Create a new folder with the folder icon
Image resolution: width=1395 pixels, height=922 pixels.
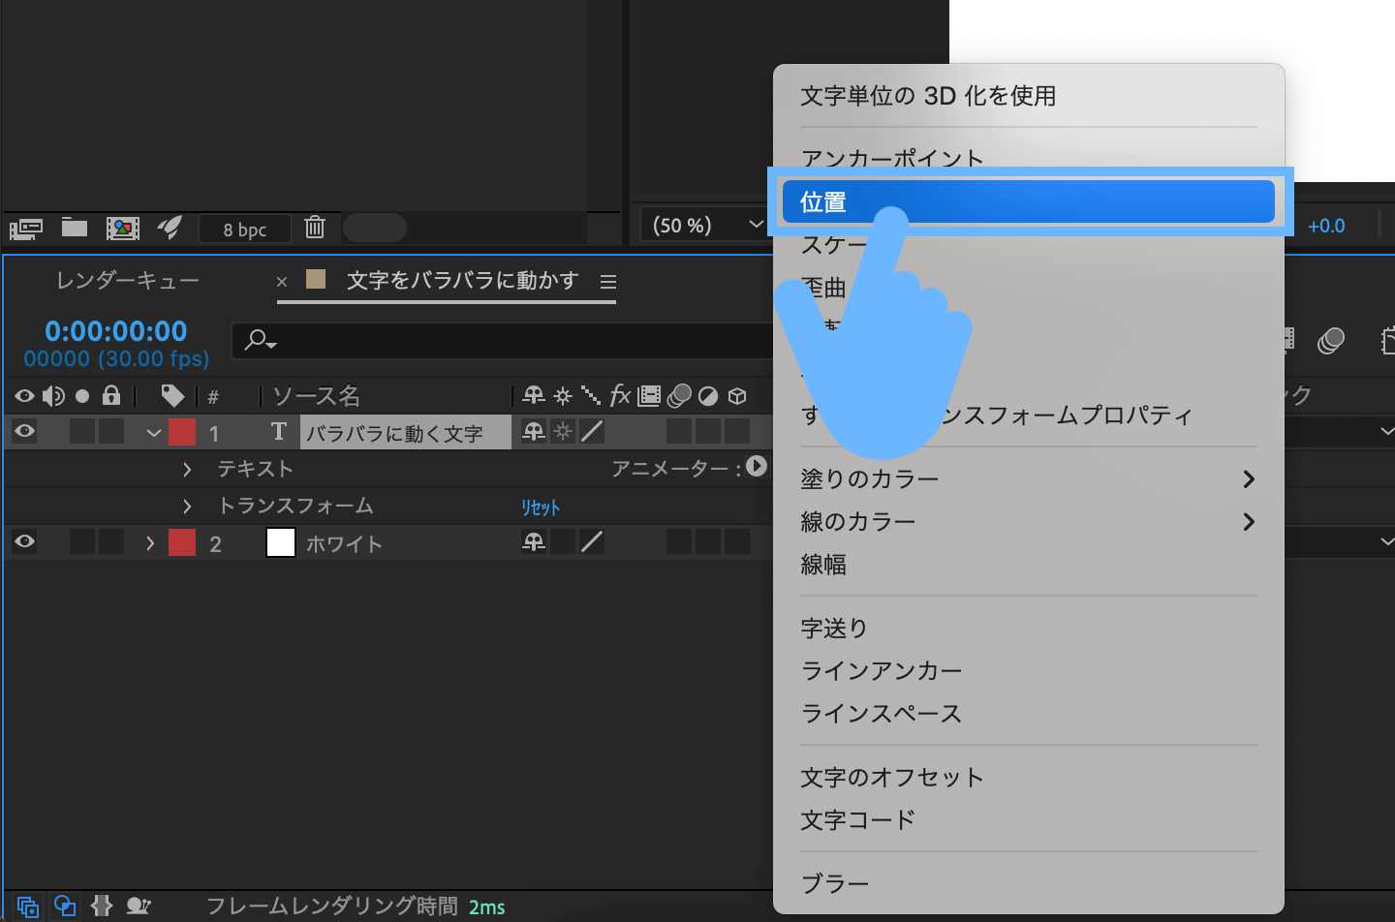75,228
